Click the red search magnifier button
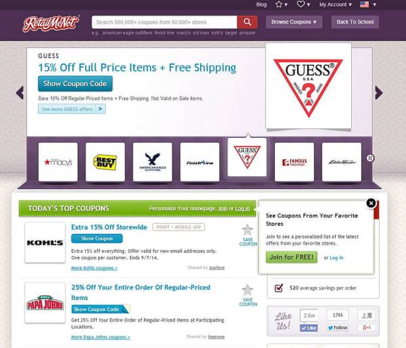 [x=247, y=22]
